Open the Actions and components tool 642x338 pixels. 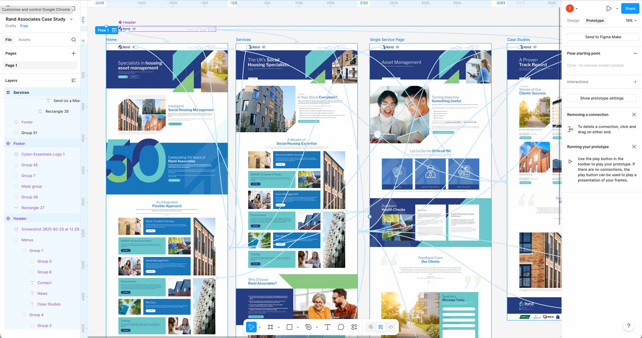pyautogui.click(x=354, y=327)
